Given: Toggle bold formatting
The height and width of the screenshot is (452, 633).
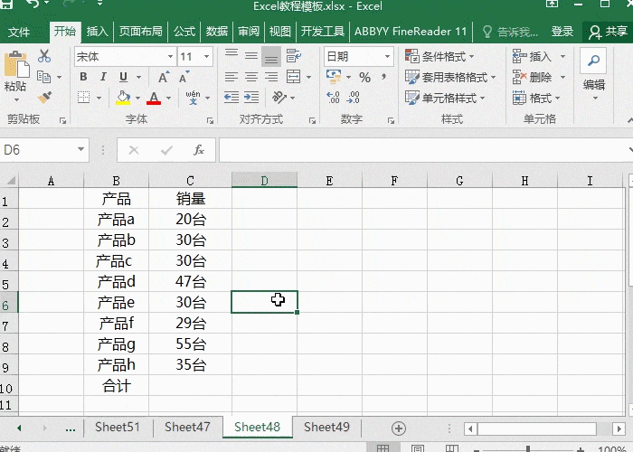Looking at the screenshot, I should 82,77.
